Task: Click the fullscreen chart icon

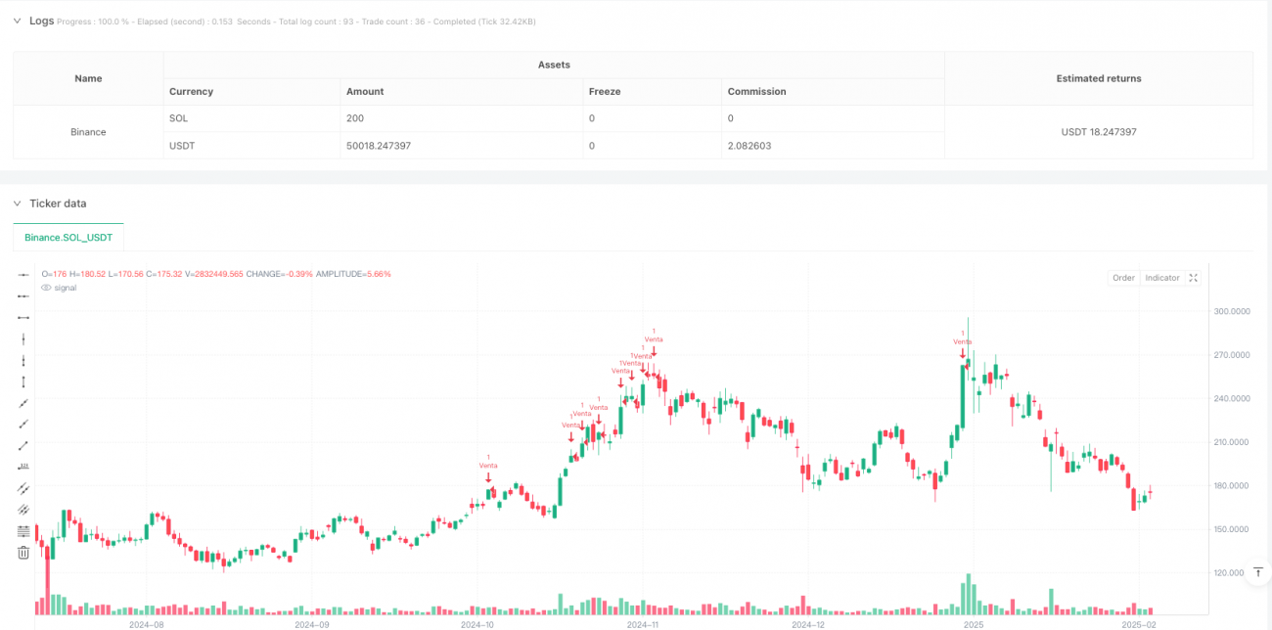Action: click(1193, 278)
